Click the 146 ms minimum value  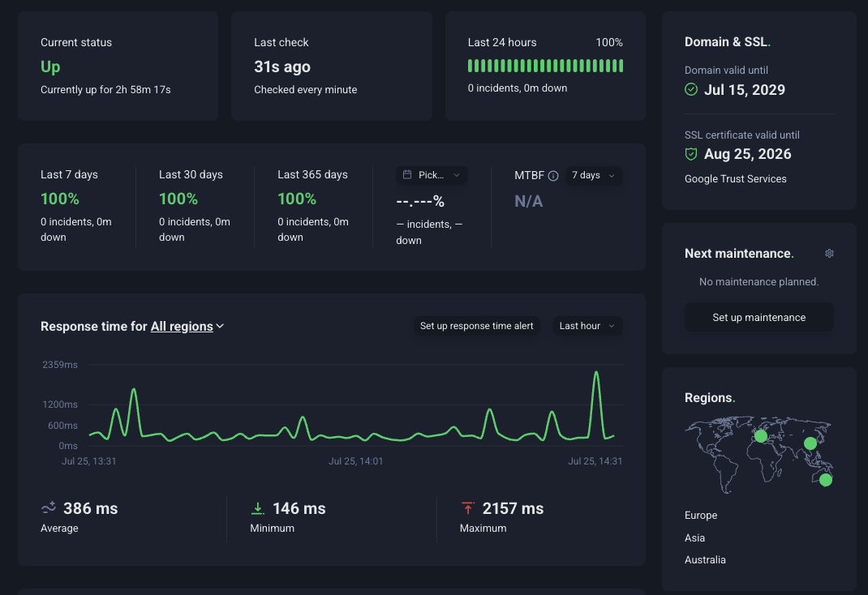[x=299, y=508]
